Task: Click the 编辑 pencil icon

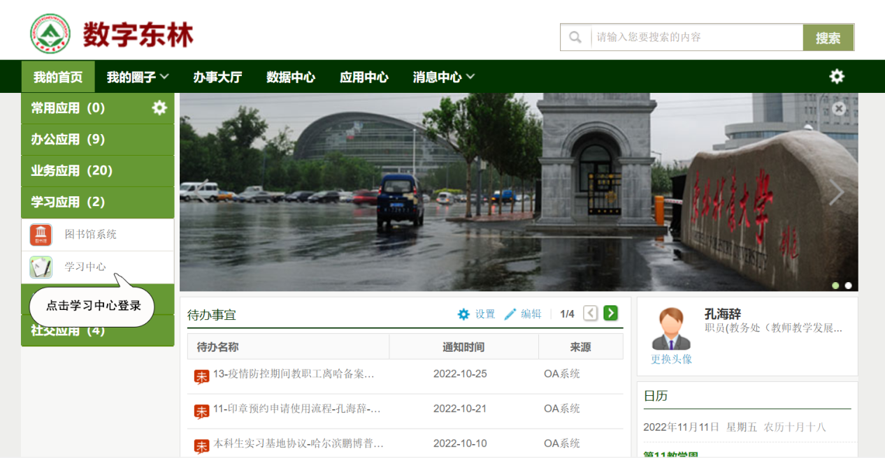Action: 510,314
